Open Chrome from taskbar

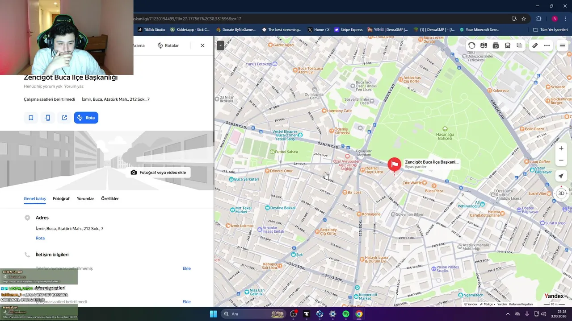pos(359,314)
